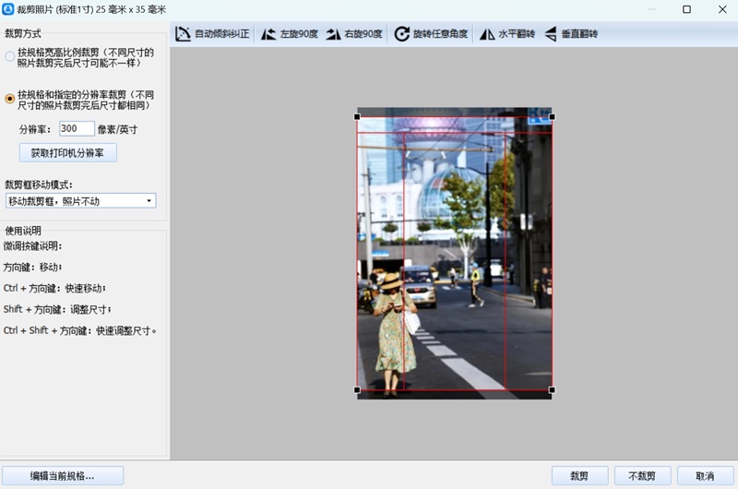Select crop by specified resolution radio option
The width and height of the screenshot is (738, 489).
[x=10, y=99]
